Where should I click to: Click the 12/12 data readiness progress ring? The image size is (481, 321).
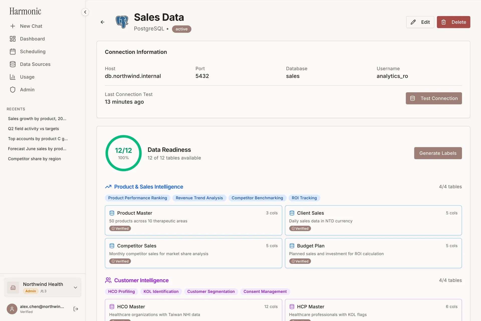124,153
